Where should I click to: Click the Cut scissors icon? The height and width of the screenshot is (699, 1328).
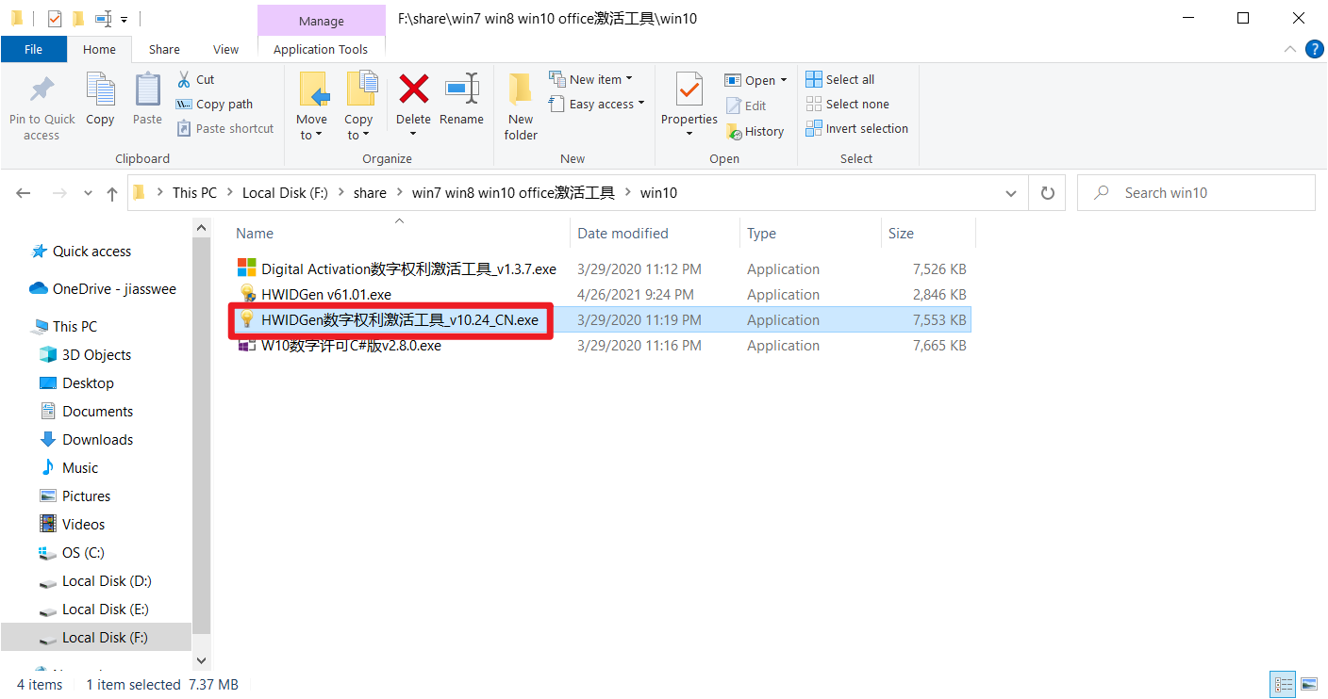(185, 80)
